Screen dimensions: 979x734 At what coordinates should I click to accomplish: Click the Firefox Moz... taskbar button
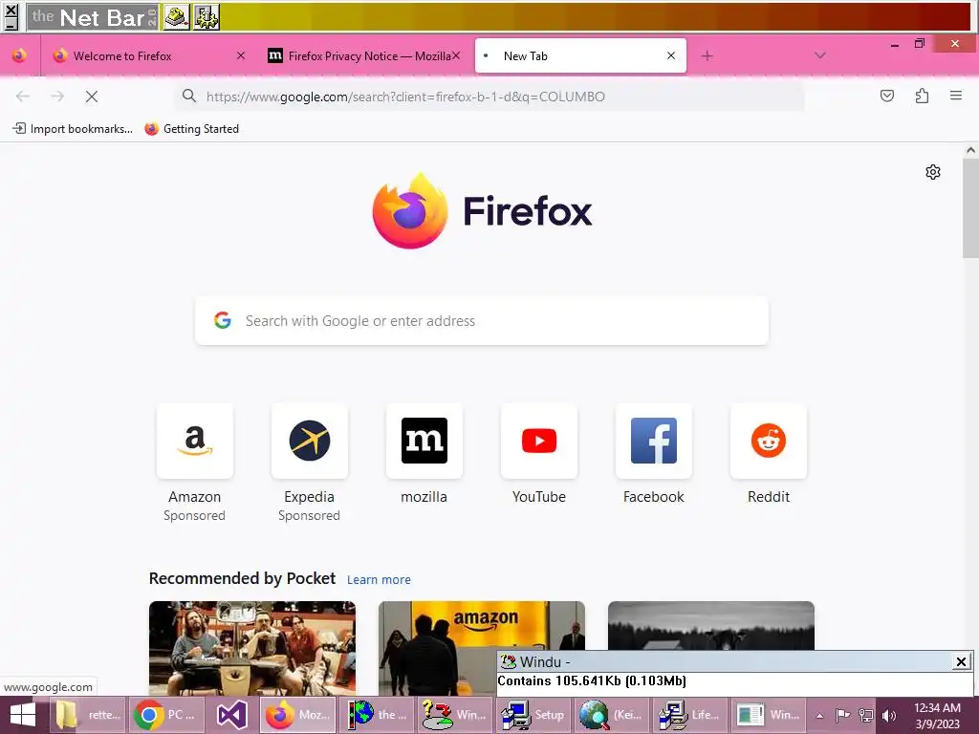pyautogui.click(x=296, y=715)
